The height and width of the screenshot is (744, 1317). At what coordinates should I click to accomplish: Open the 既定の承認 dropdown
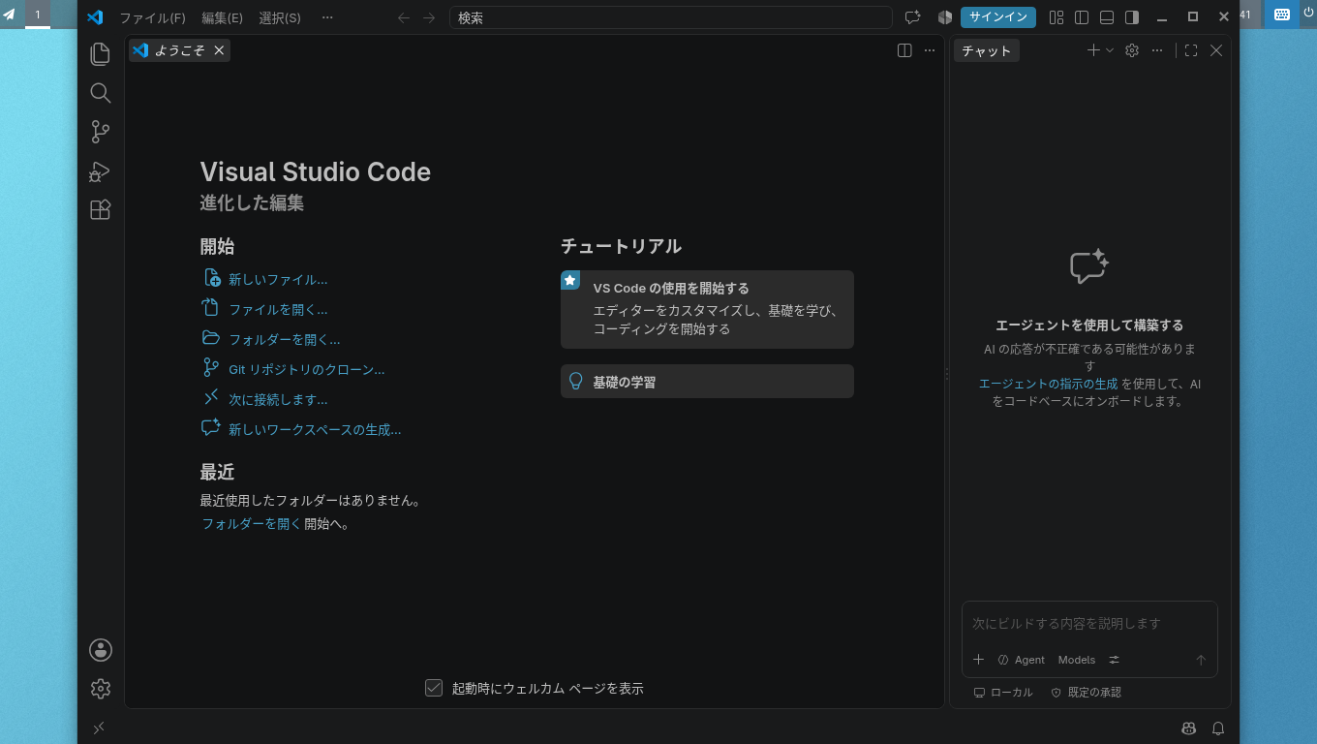1087,693
